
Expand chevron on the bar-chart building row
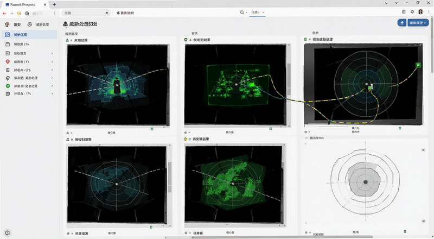pyautogui.click(x=52, y=70)
